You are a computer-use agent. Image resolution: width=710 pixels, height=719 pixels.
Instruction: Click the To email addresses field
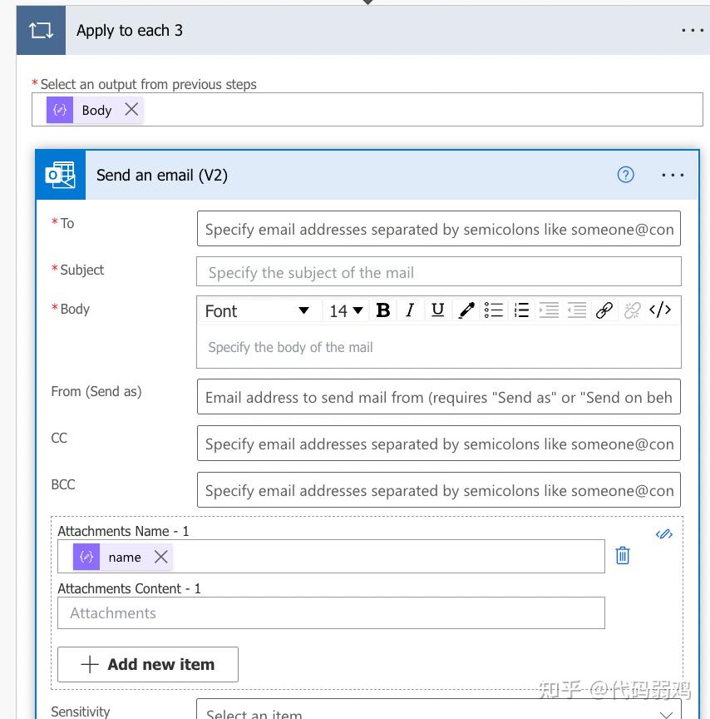tap(438, 229)
